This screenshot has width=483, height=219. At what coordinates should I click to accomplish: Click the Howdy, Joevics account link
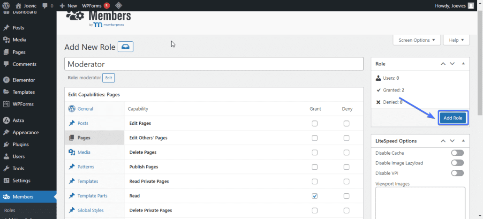pyautogui.click(x=454, y=6)
